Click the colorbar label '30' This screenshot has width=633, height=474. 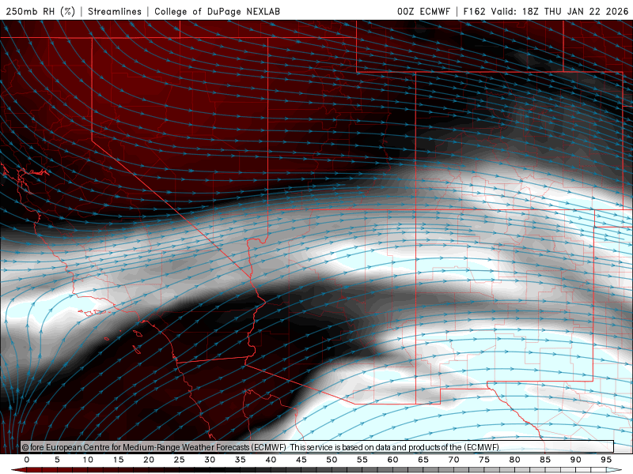[x=210, y=460]
